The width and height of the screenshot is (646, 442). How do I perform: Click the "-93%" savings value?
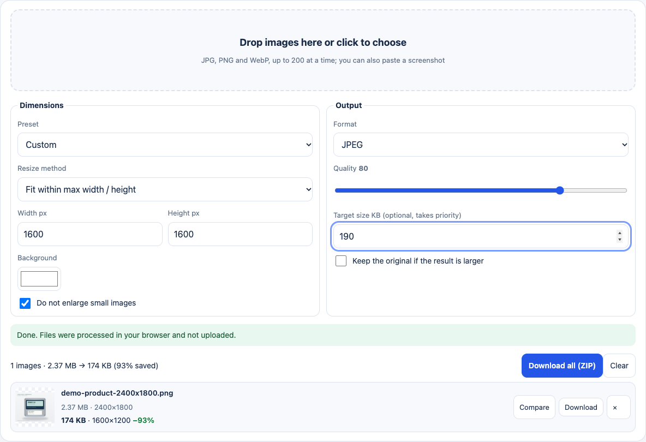point(143,421)
